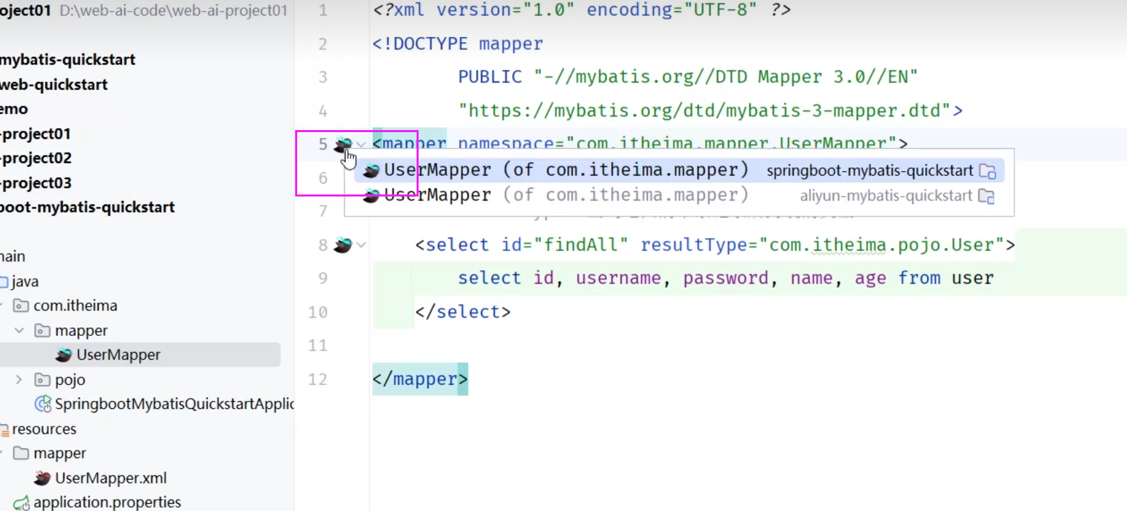Open UserMapper.xml in resources mapper folder

pyautogui.click(x=111, y=478)
